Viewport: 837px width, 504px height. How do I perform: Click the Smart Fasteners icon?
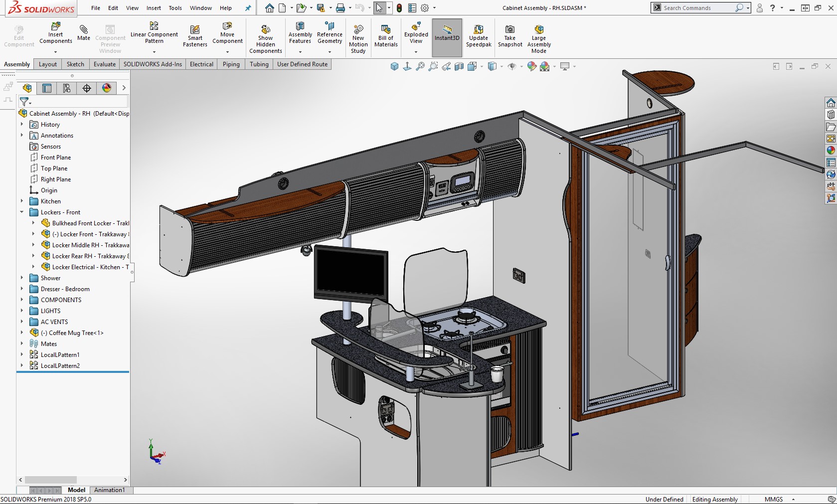(x=195, y=30)
